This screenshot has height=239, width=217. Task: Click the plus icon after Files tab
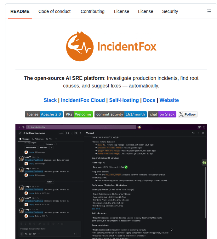[56, 139]
